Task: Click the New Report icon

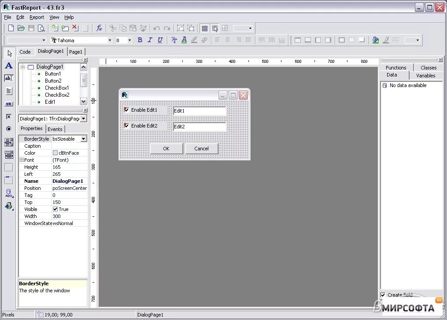Action: (11, 28)
